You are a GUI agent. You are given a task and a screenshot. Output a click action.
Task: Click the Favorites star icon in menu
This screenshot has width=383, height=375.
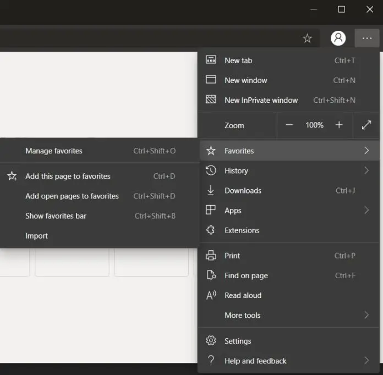211,151
